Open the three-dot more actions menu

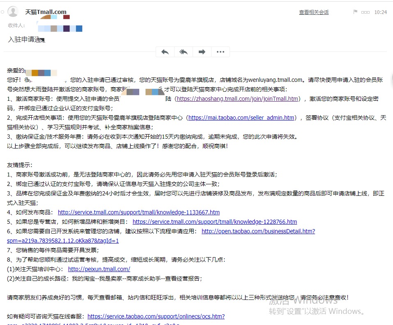click(221, 52)
